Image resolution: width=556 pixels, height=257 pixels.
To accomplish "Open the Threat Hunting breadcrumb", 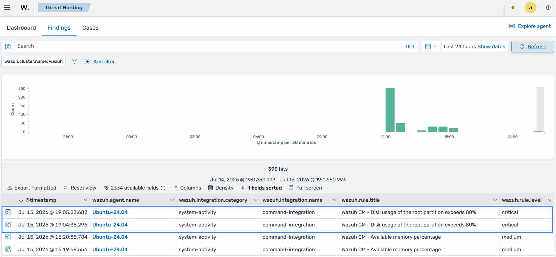I will point(64,8).
